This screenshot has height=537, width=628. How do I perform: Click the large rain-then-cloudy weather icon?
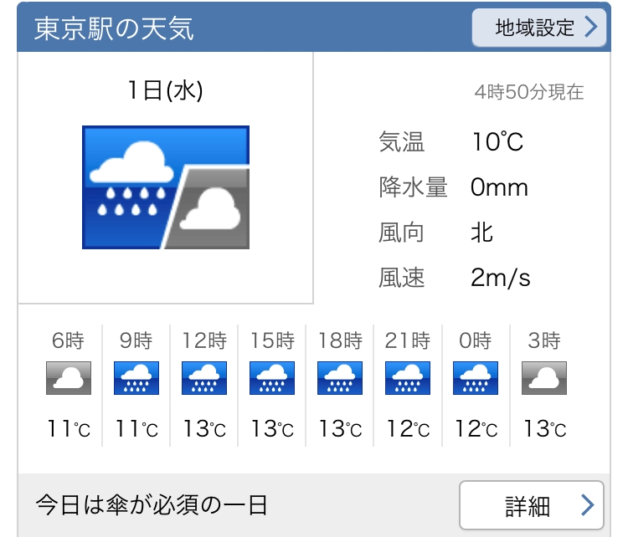(x=166, y=187)
